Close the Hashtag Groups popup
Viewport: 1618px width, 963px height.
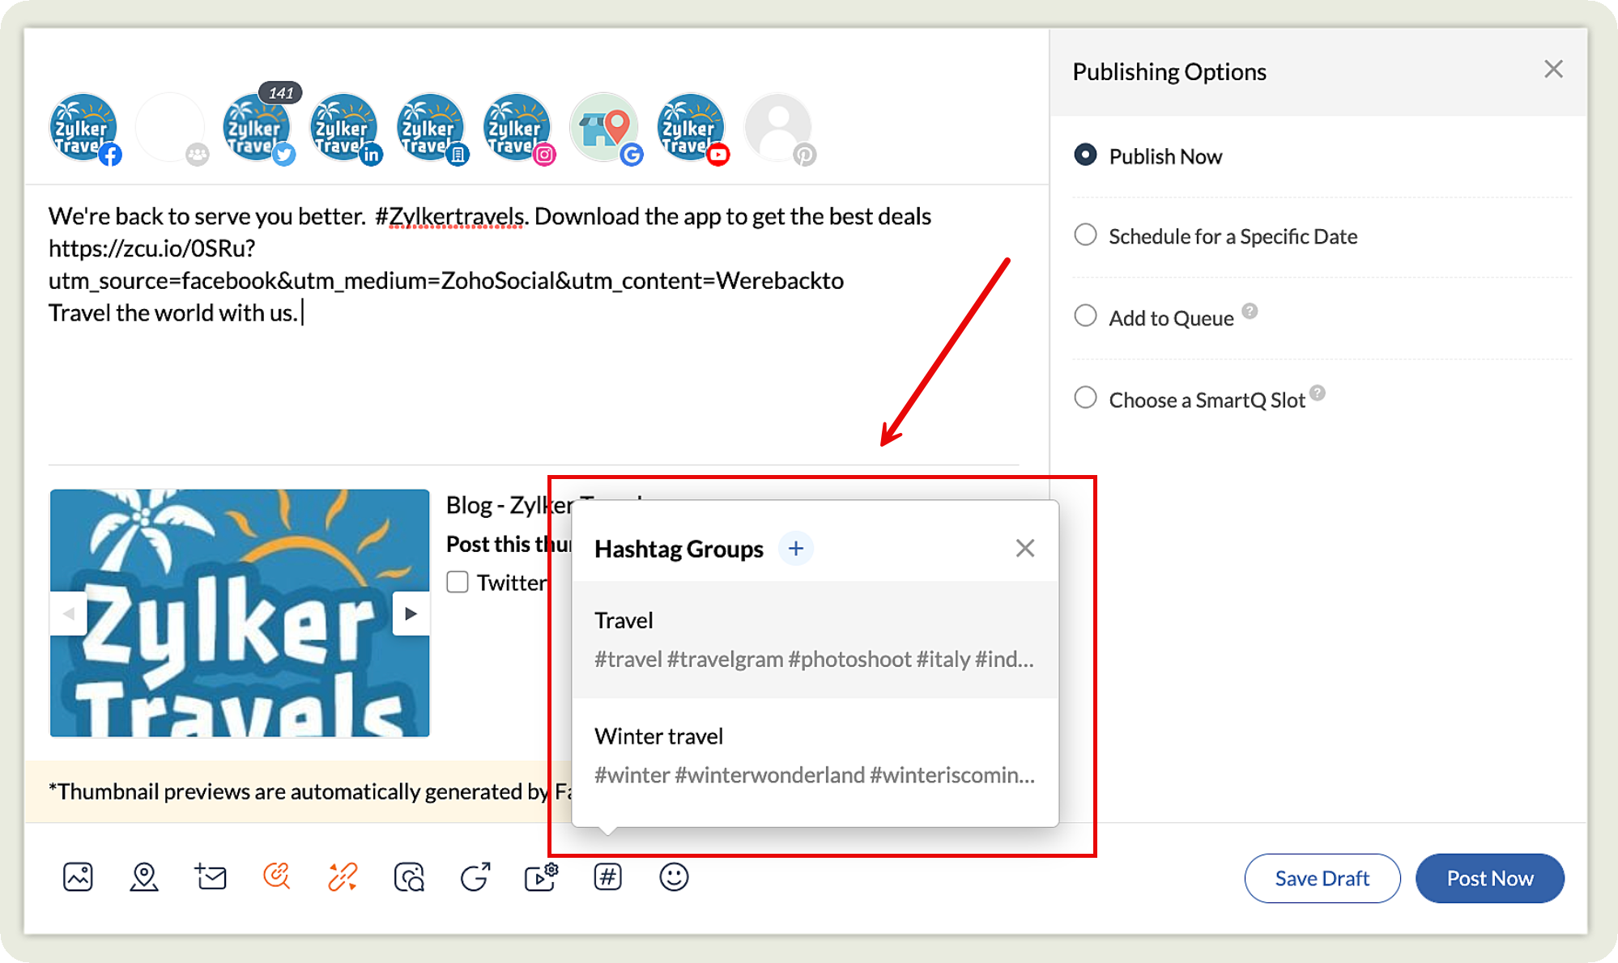(1024, 548)
